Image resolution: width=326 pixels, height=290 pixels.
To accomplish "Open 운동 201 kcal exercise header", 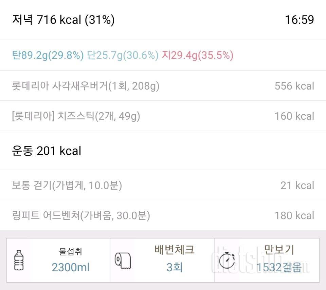I will pos(47,151).
